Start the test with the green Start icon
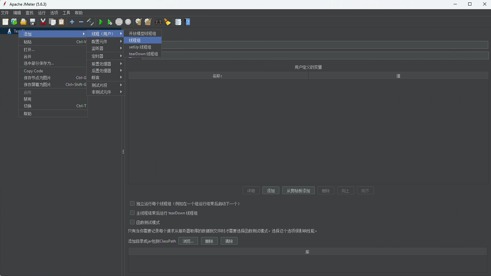Image resolution: width=491 pixels, height=276 pixels. [101, 22]
